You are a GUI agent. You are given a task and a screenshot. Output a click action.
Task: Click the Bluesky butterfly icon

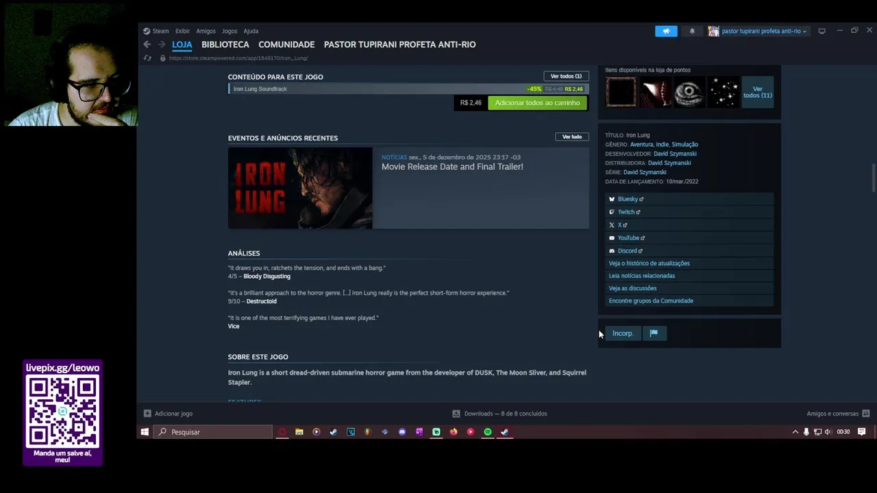point(612,199)
